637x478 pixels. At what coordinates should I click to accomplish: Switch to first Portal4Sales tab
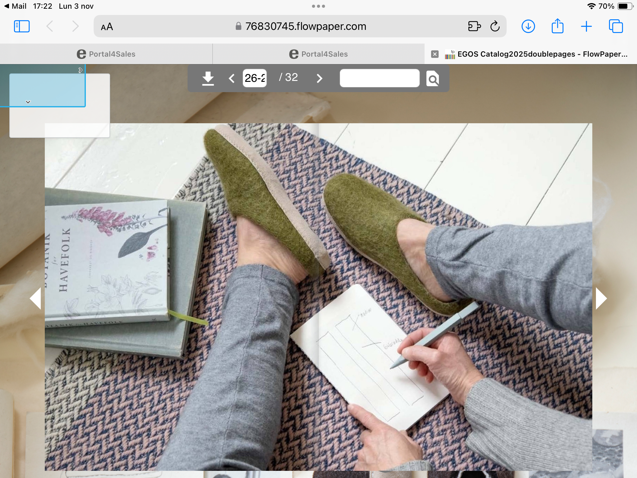tap(106, 54)
